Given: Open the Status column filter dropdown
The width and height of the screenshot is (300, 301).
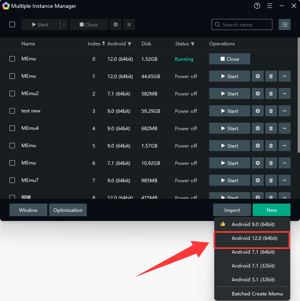Looking at the screenshot, I should pos(193,44).
